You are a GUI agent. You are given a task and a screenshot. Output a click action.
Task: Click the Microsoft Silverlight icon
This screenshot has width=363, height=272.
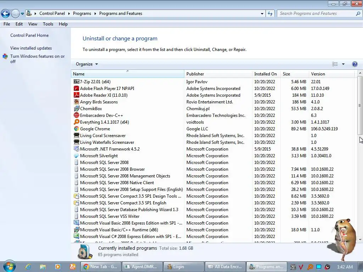(77, 156)
